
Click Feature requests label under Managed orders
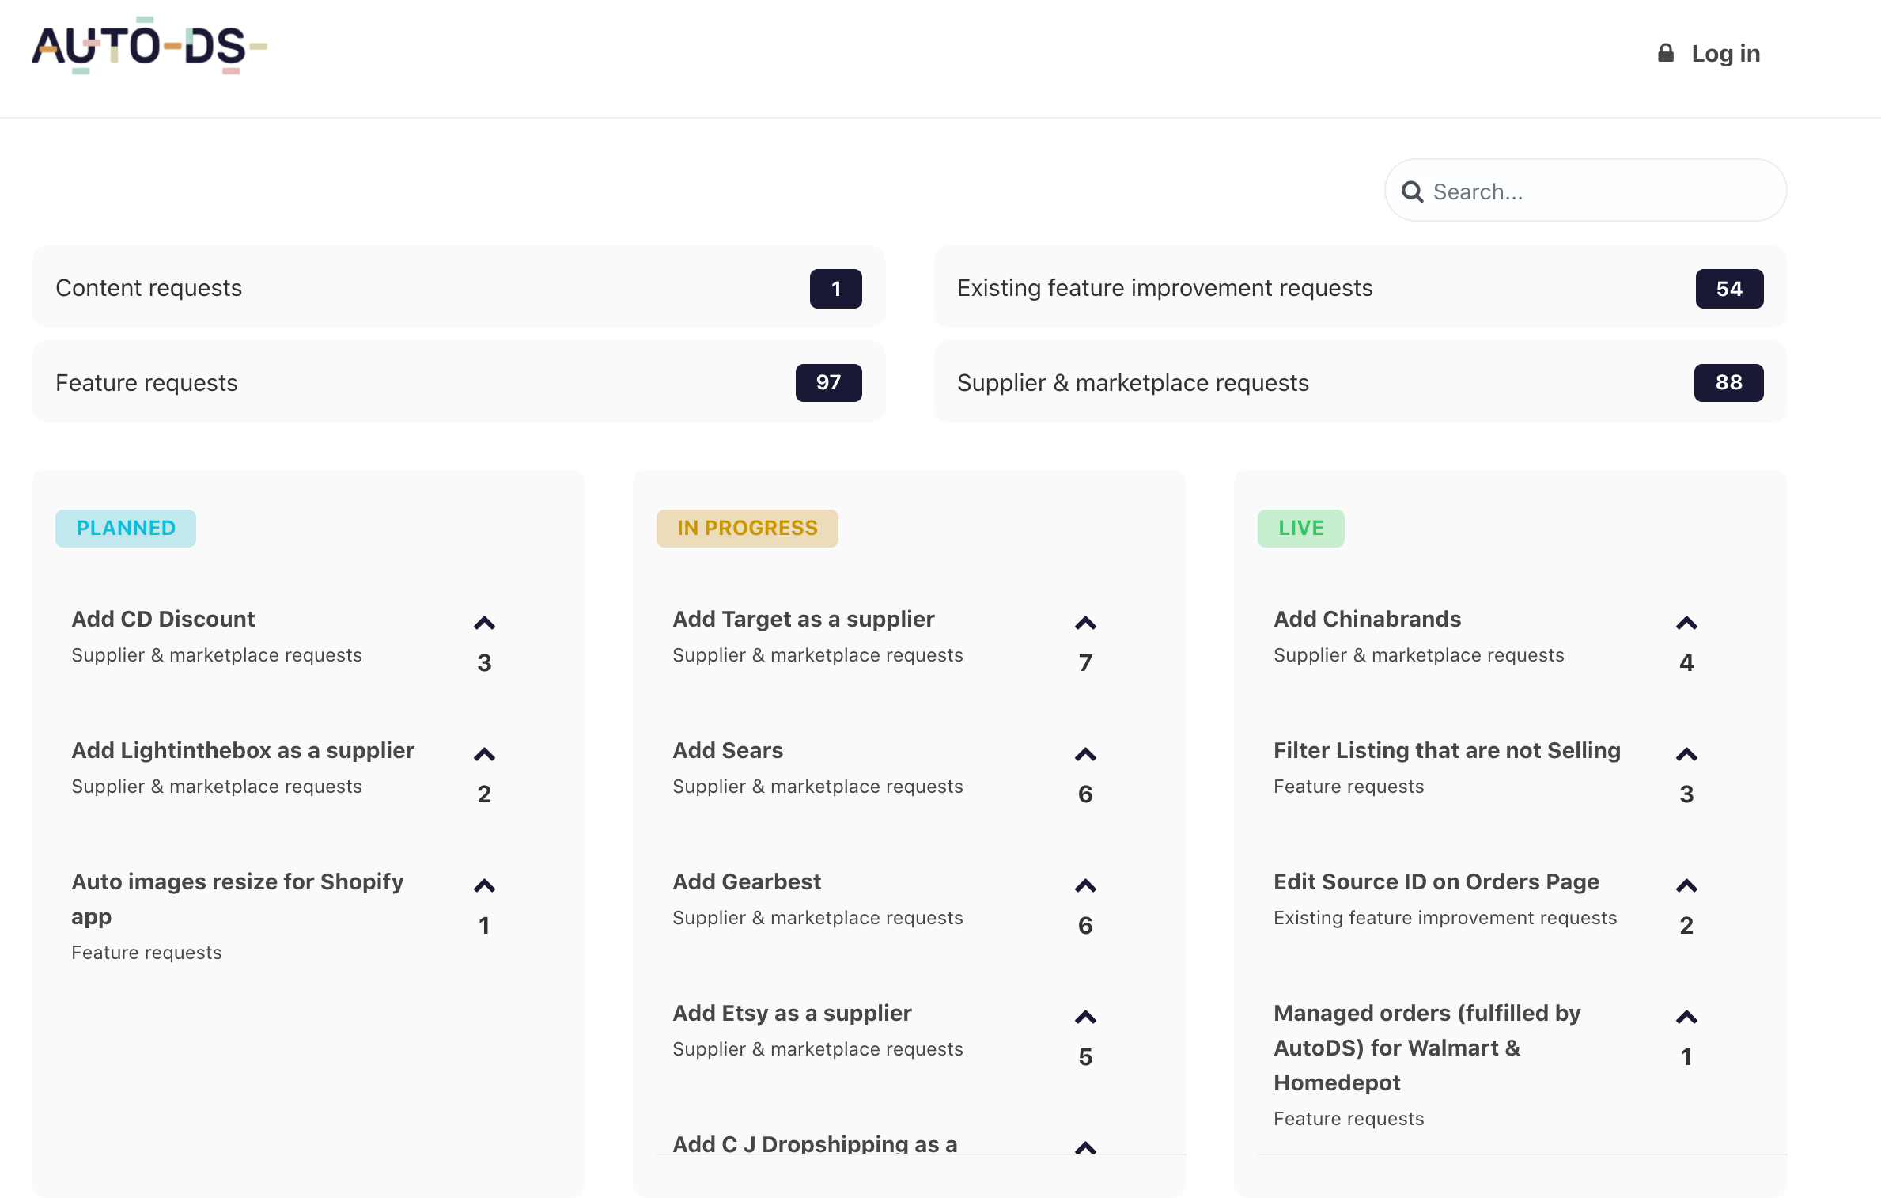(1349, 1119)
